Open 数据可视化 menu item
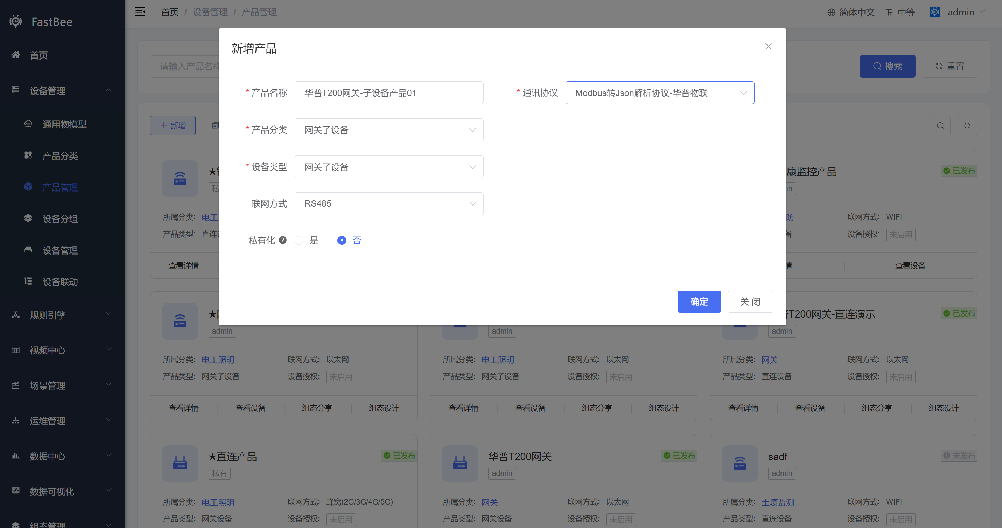The image size is (1002, 528). click(62, 491)
